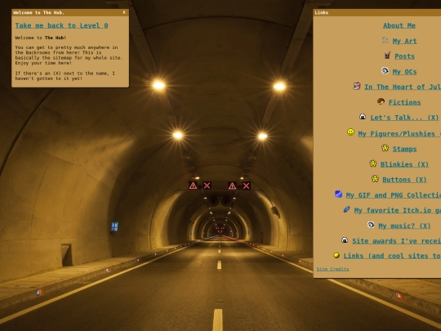The image size is (441, 331).
Task: Open My favorite Itch.io games link
Action: pos(398,211)
